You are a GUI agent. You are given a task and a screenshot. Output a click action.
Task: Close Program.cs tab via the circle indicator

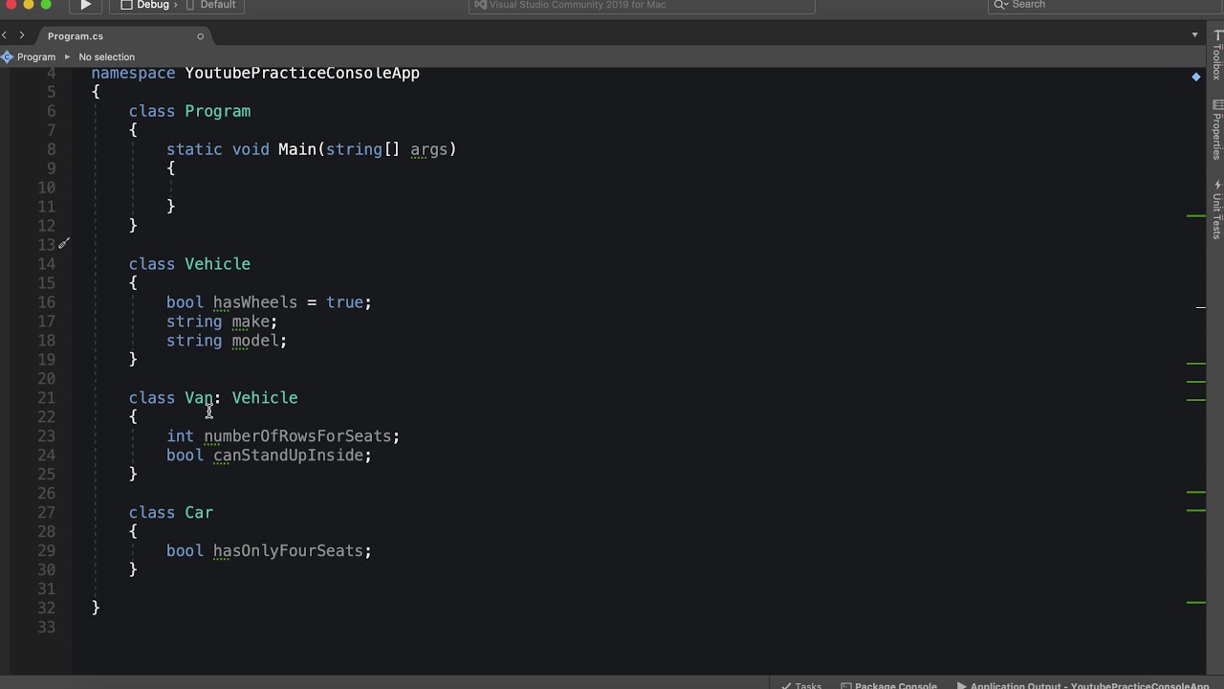point(200,36)
